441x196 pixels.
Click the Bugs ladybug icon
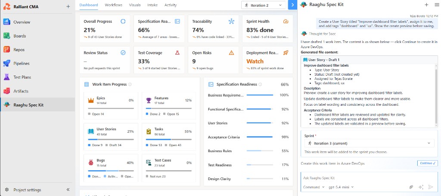pyautogui.click(x=91, y=162)
